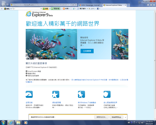
Task: Open a new tab button
Action: tap(128, 5)
